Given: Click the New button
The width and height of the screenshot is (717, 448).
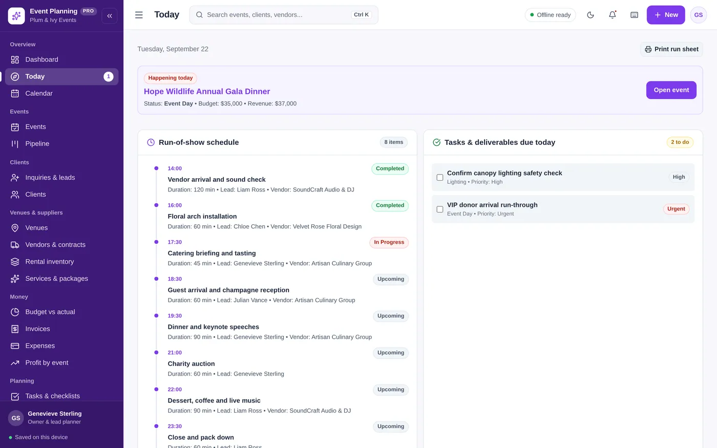Looking at the screenshot, I should pos(666,15).
